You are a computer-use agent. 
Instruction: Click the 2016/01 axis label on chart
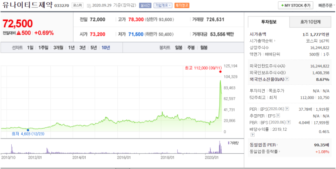pos(124,158)
